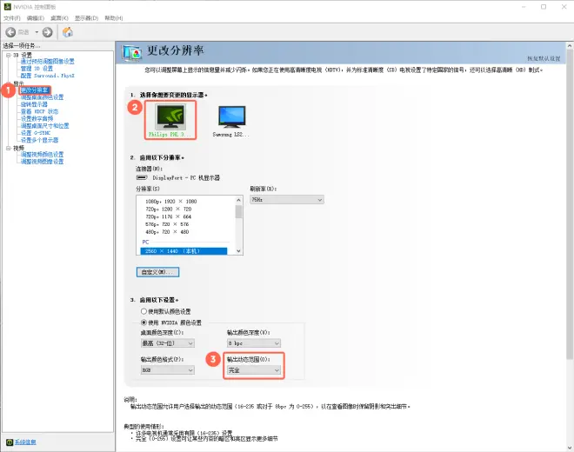
Task: Open the 编辑(E) menu
Action: [36, 18]
